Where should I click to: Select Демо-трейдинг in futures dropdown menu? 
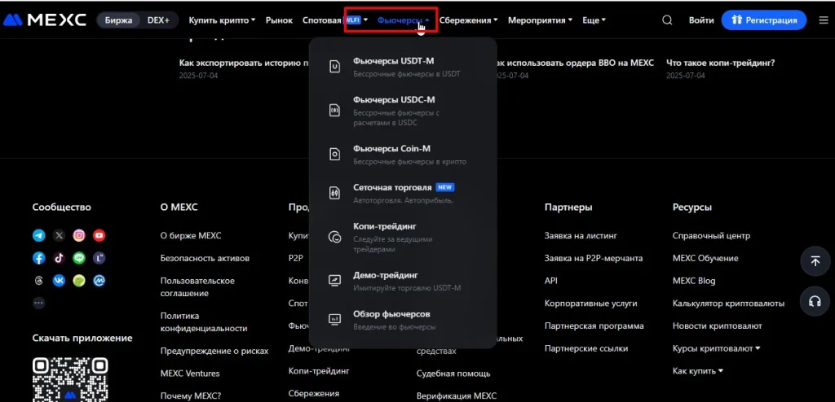403,281
